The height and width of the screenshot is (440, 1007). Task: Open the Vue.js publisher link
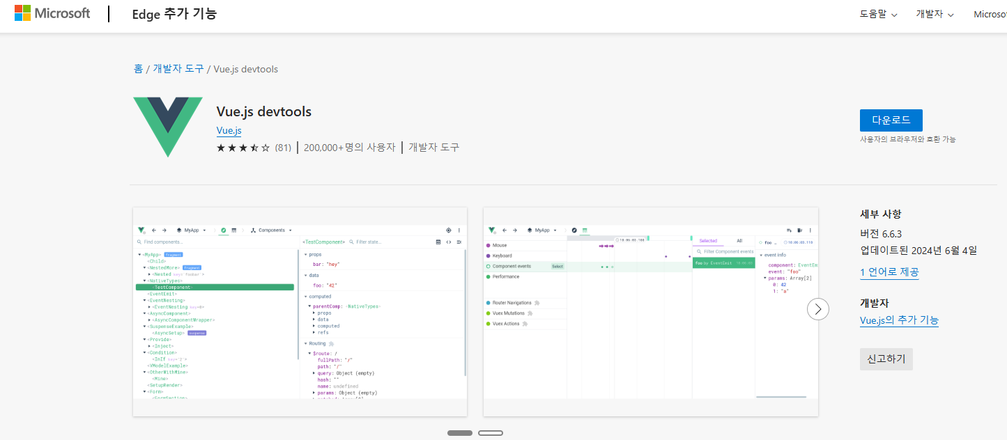tap(229, 130)
